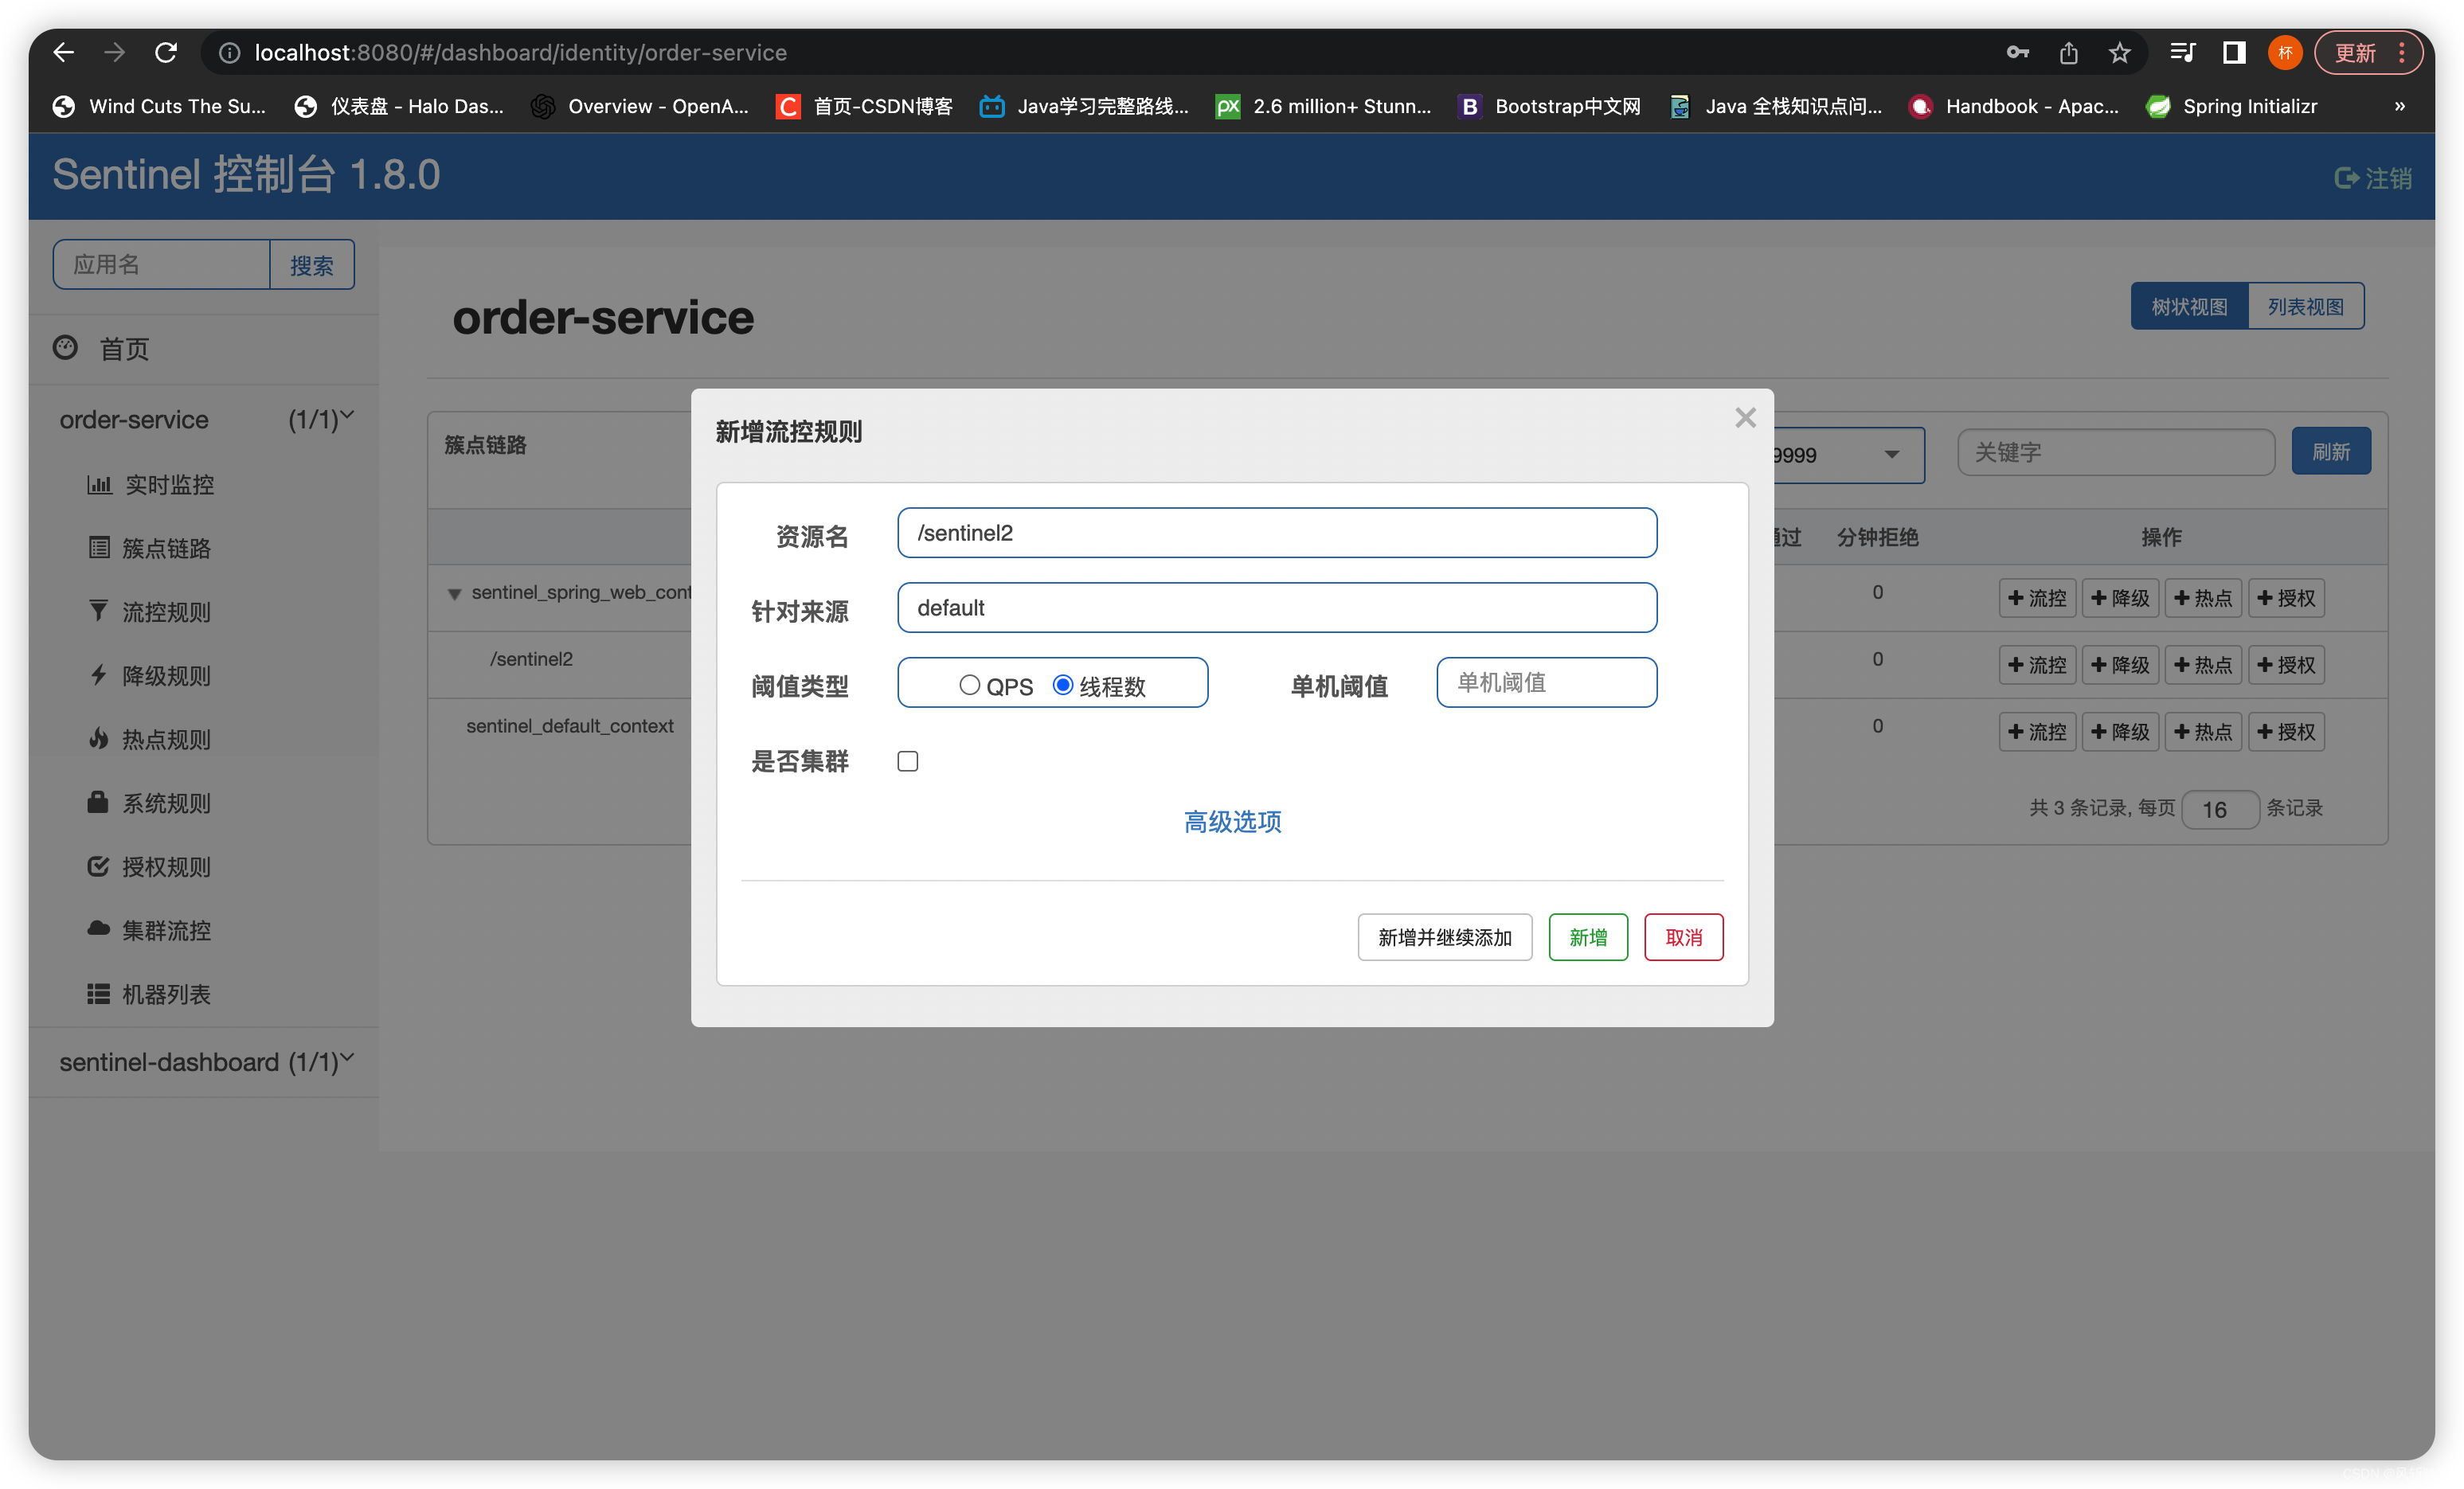Click the bookmark star icon in the address bar
This screenshot has height=1489, width=2464.
click(2119, 53)
